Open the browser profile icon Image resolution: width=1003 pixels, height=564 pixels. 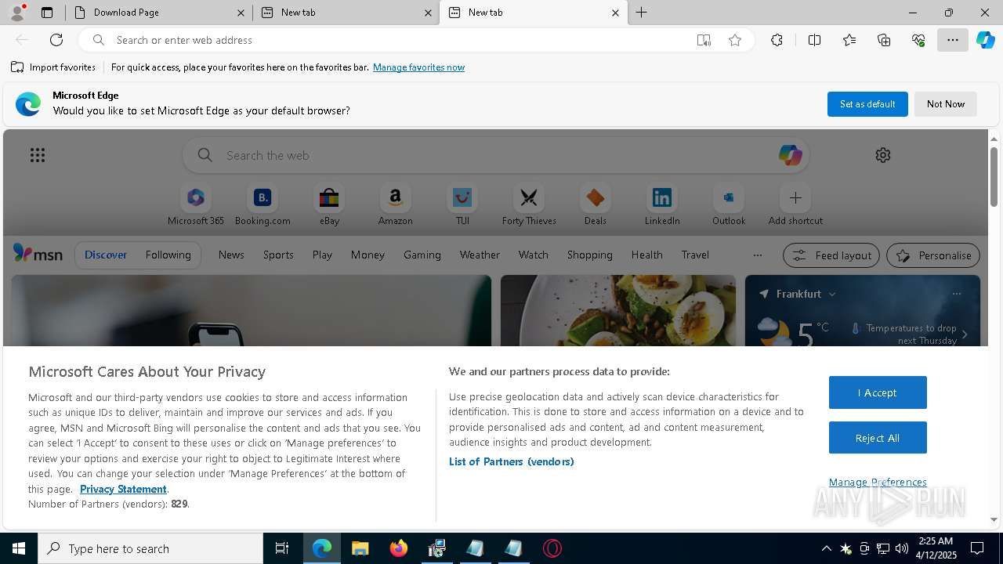[16, 12]
